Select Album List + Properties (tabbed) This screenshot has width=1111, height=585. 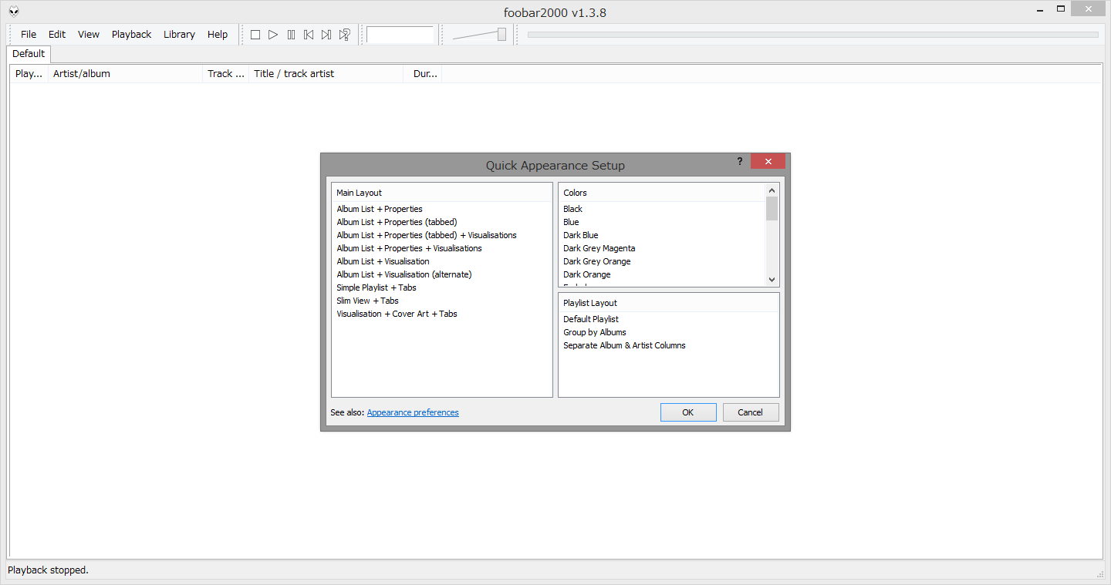pos(397,222)
